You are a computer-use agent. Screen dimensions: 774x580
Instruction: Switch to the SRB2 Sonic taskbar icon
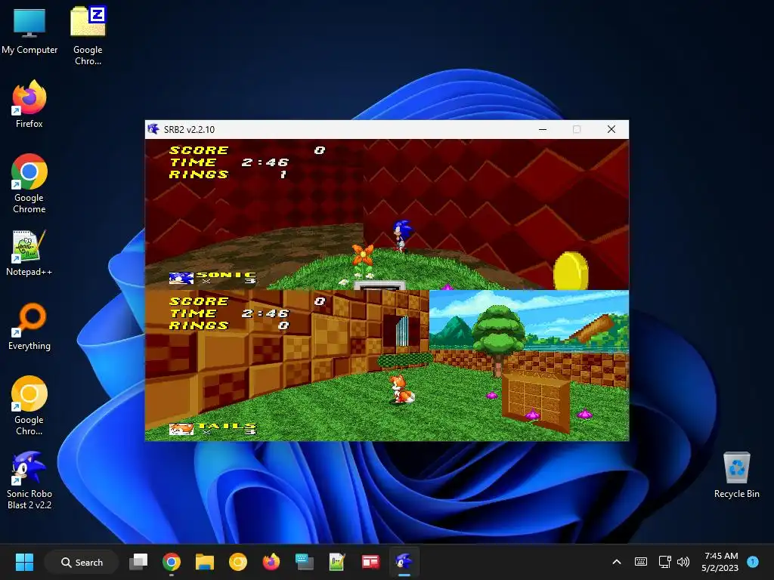404,562
